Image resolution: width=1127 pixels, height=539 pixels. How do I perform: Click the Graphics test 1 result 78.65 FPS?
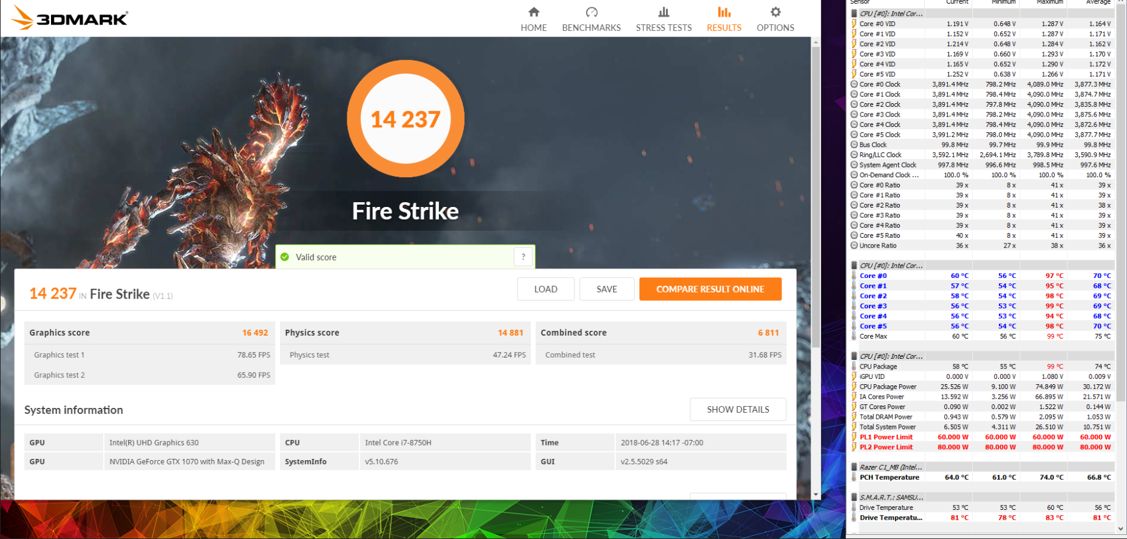(x=254, y=355)
